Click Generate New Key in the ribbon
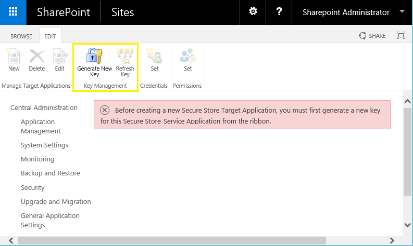This screenshot has width=413, height=246. pyautogui.click(x=95, y=62)
